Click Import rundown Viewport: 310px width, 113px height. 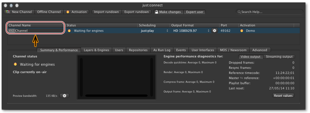(106, 12)
